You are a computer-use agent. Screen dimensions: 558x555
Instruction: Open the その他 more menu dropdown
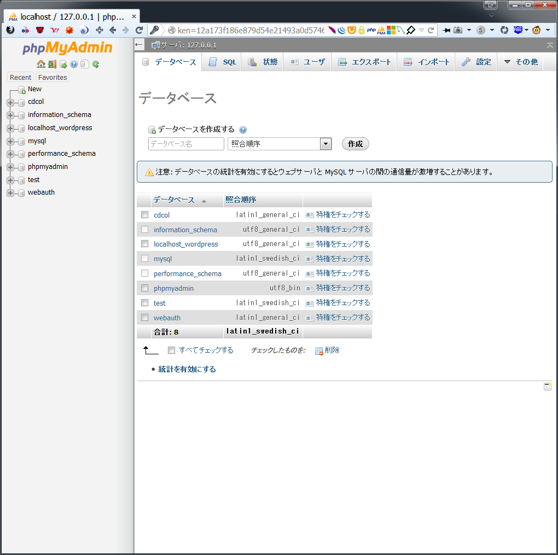[x=521, y=62]
